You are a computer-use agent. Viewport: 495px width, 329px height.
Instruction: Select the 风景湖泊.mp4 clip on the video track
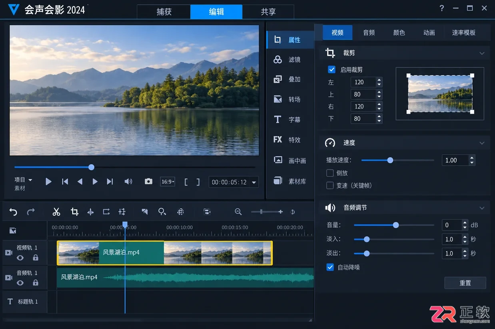[x=165, y=253]
